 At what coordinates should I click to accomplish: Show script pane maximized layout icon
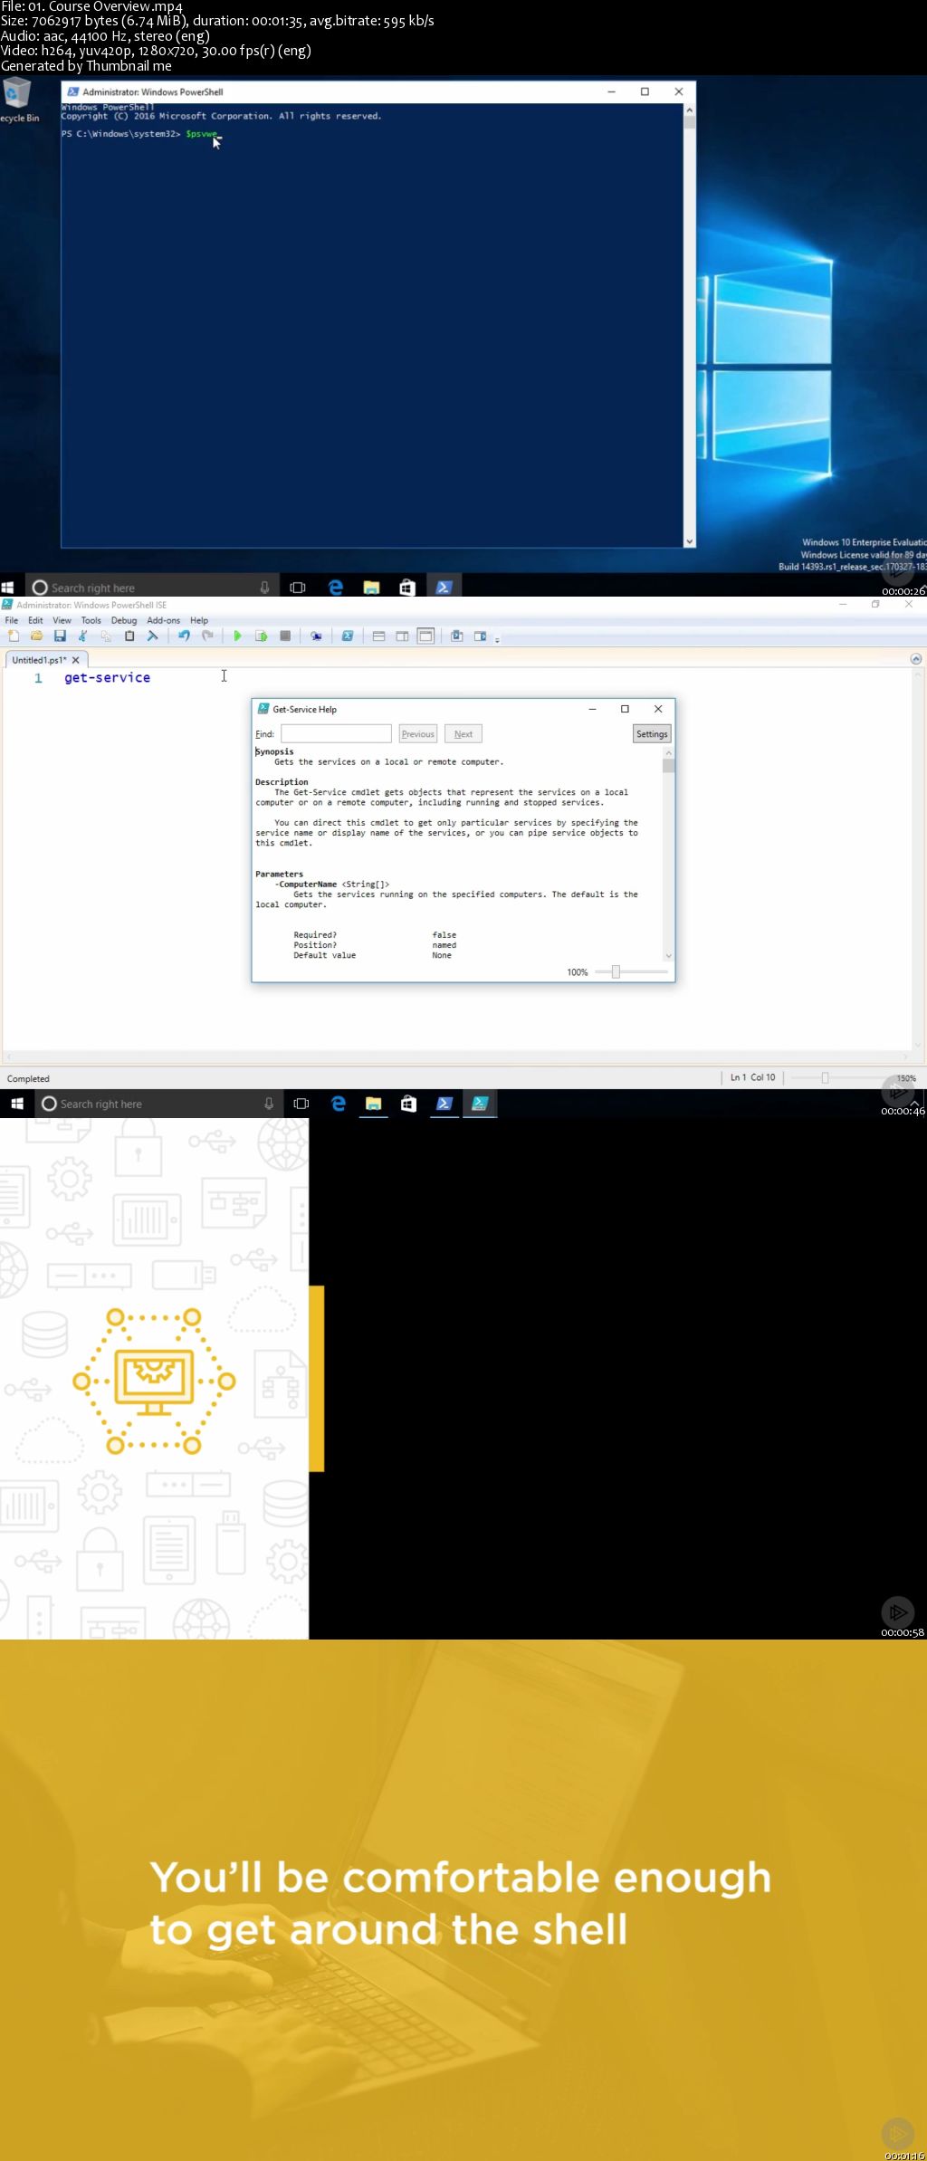(x=425, y=636)
